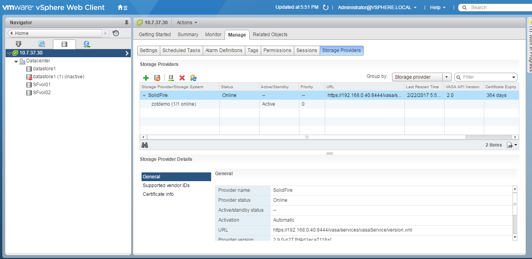Click the table's horizontal scrollbar
The width and height of the screenshot is (532, 259).
(x=306, y=137)
